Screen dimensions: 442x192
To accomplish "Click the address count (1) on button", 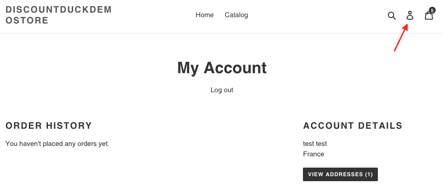I will pos(368,174).
